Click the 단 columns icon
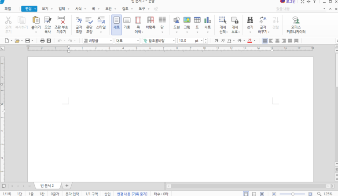Image resolution: width=338 pixels, height=196 pixels. click(162, 20)
